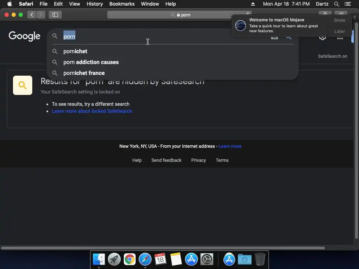Open Notification Center list icon

348,4
